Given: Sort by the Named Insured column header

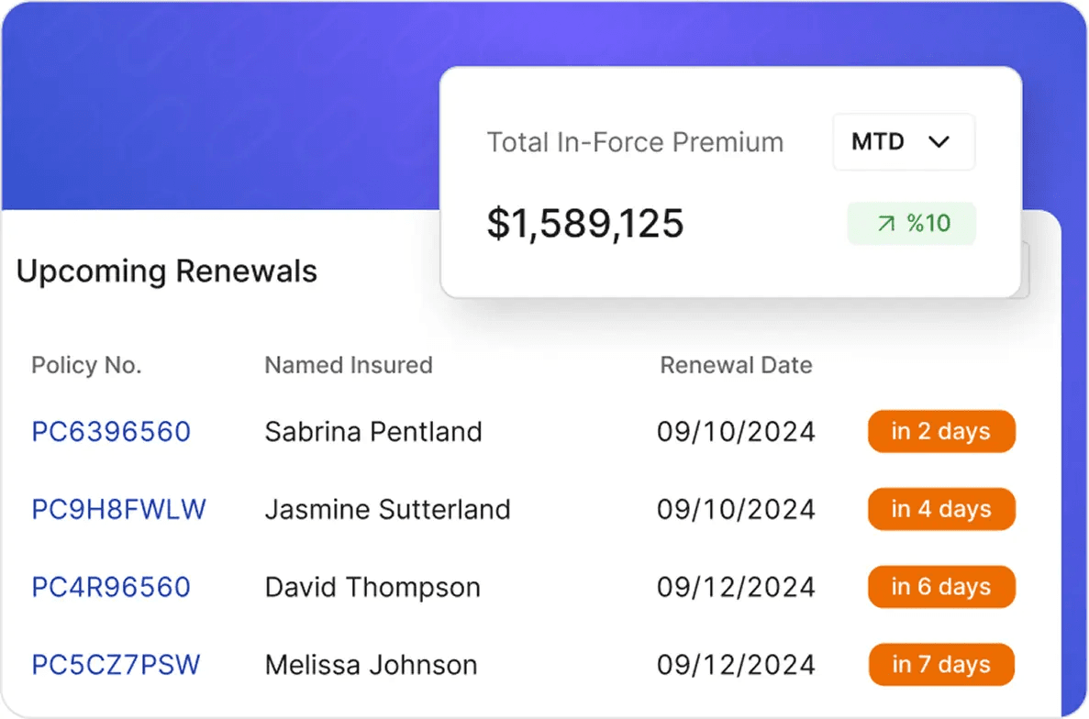Looking at the screenshot, I should [348, 365].
